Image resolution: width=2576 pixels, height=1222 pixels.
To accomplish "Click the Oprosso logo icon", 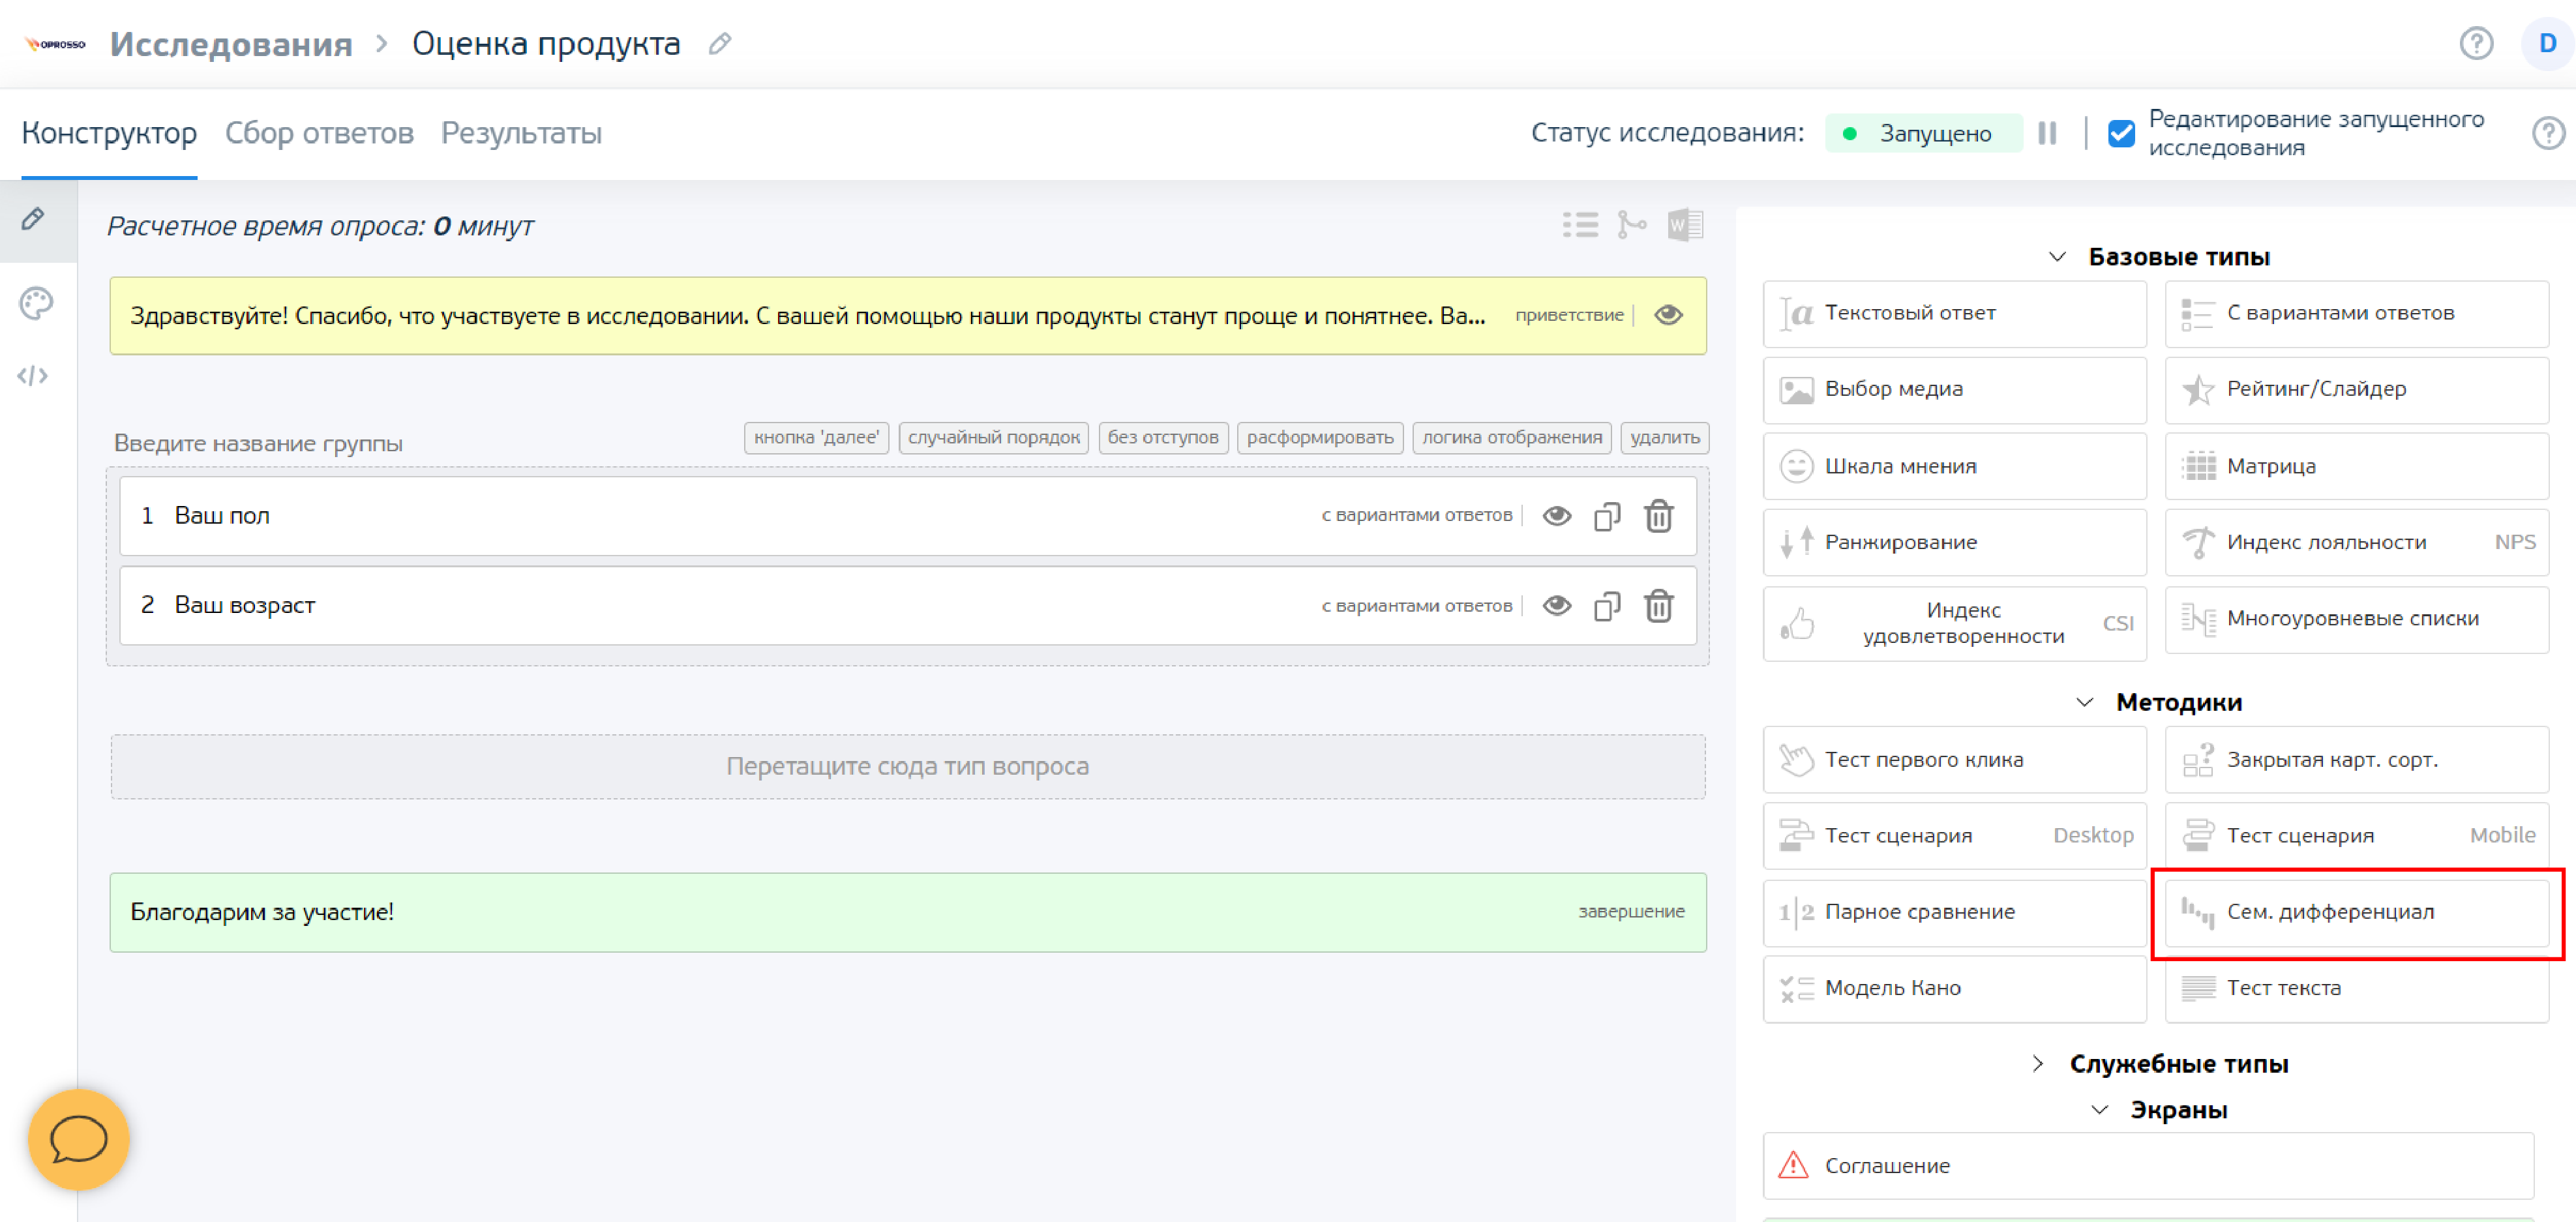I will click(56, 44).
